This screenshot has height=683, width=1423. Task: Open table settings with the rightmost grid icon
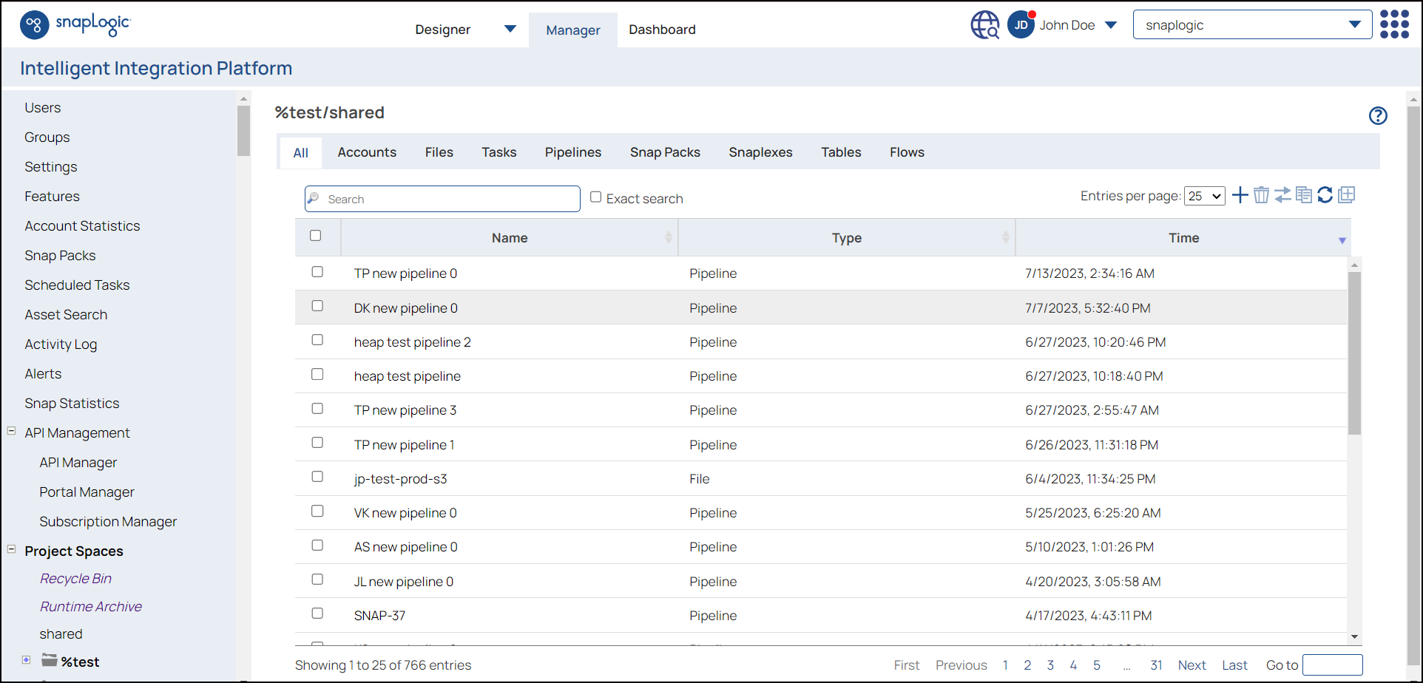pos(1347,195)
